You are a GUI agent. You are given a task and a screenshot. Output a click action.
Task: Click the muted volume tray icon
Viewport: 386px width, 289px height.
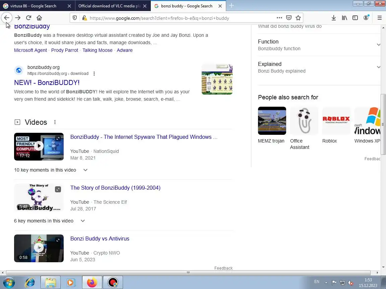[351, 283]
